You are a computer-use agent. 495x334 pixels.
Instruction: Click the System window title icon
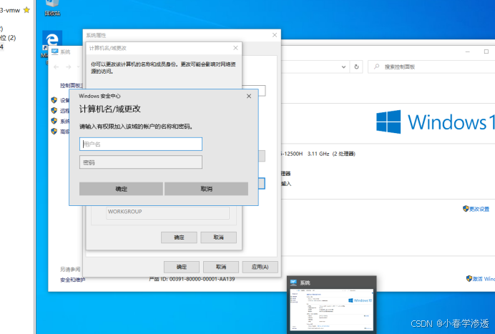click(x=55, y=51)
